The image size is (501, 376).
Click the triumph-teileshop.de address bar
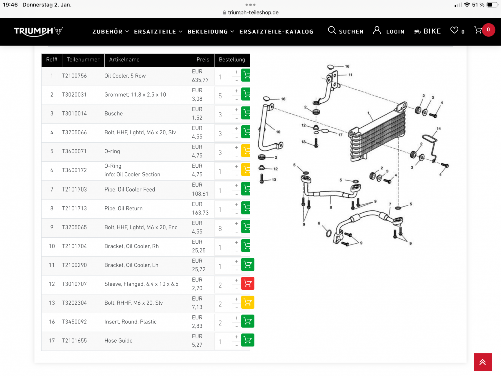(250, 12)
